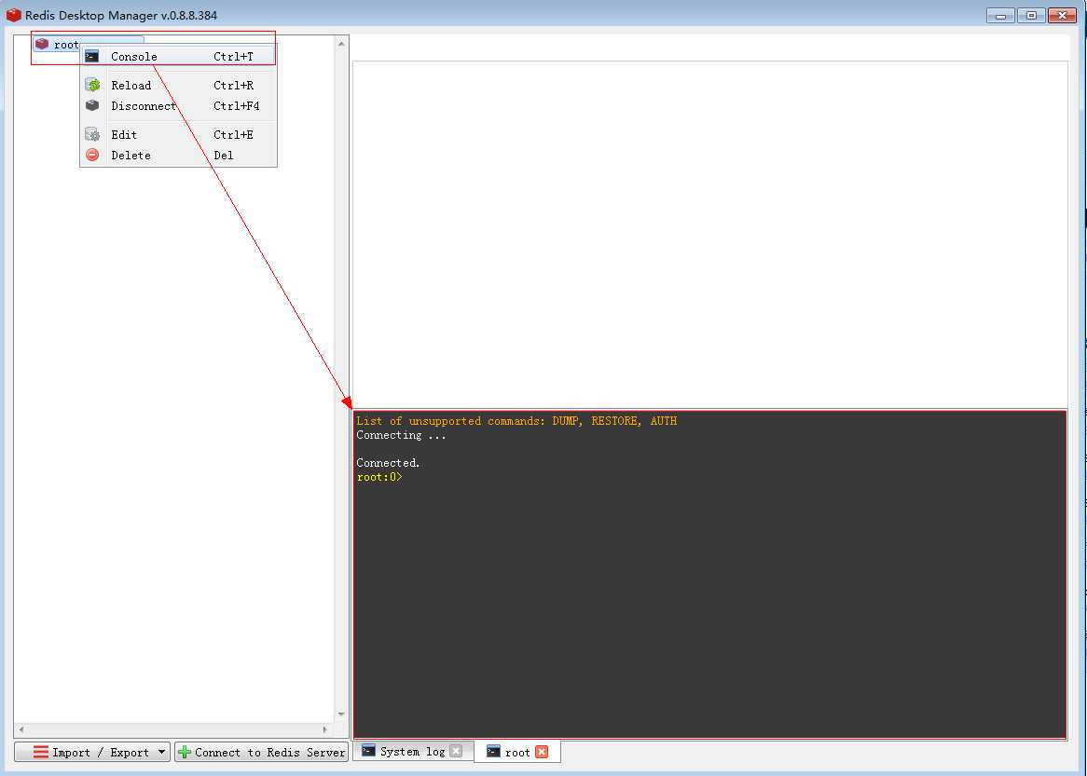
Task: Click Connect to Redis Server button
Action: point(261,752)
